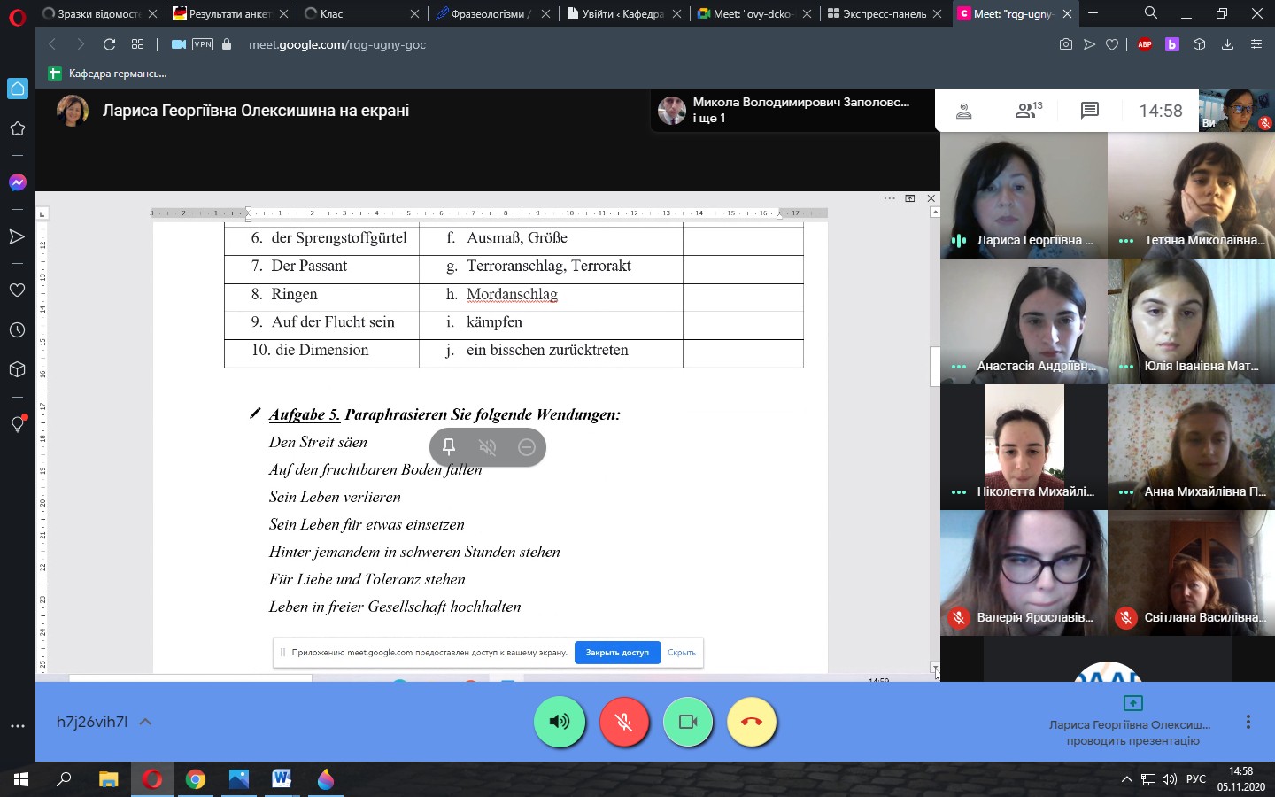Select Тетяна Миколаївна's video tile
The image size is (1275, 797).
click(1191, 196)
